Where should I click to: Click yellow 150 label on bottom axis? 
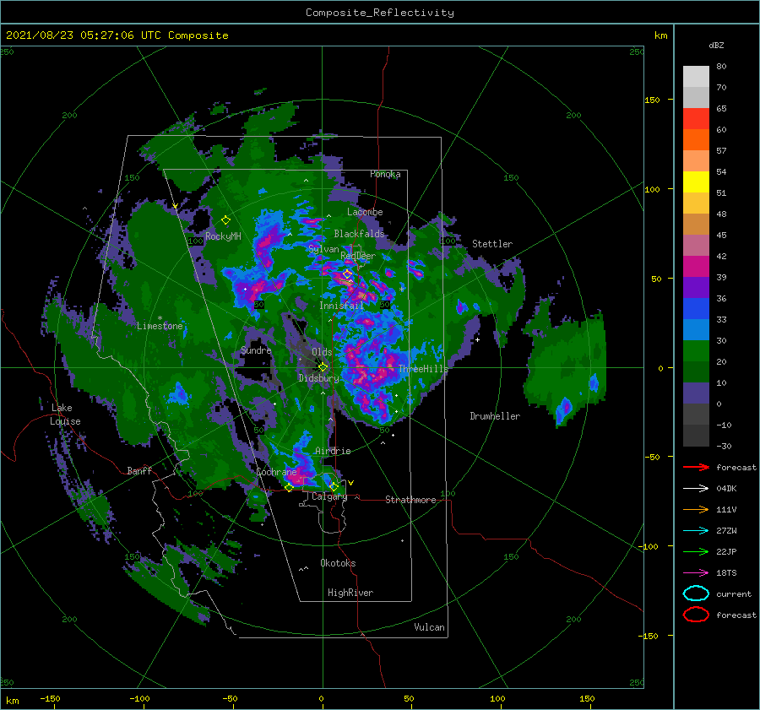587,698
